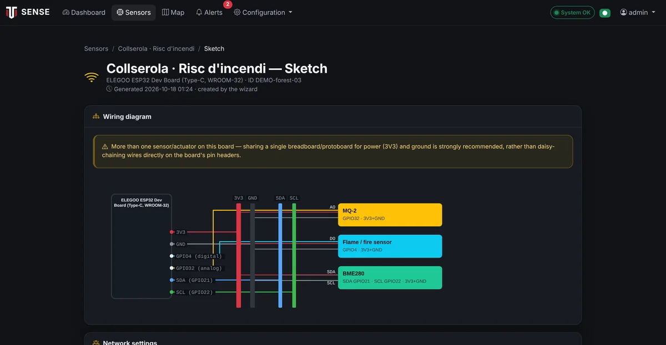
Task: Click the yellow Wi-Fi icon beside title
Action: tap(92, 77)
